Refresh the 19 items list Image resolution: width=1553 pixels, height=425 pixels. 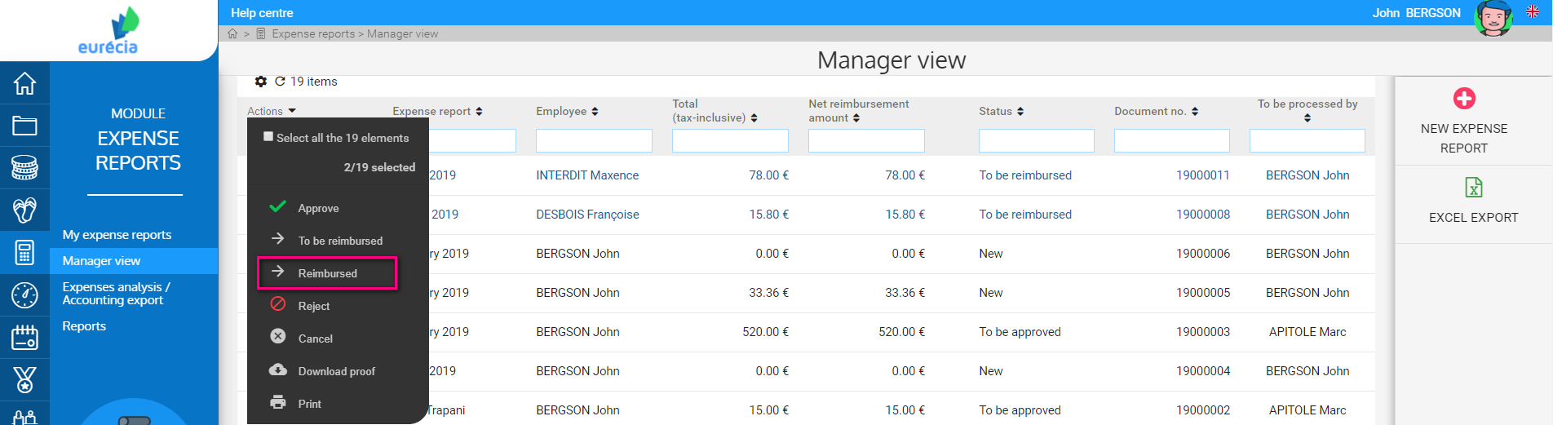point(280,82)
